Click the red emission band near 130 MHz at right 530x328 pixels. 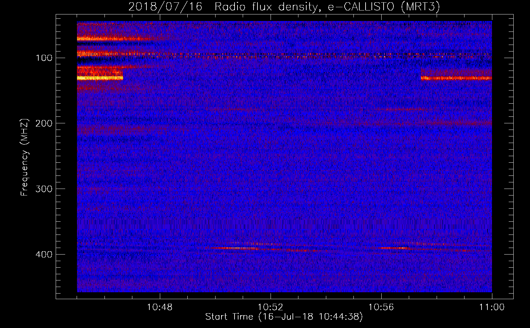456,78
